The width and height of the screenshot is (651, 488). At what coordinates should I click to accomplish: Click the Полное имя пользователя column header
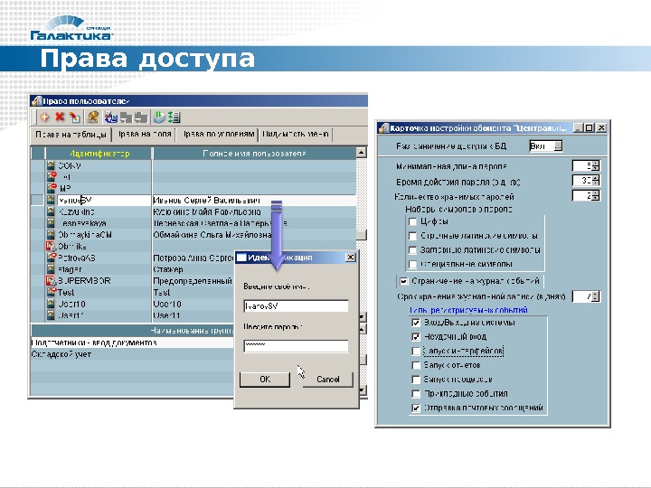pos(254,154)
